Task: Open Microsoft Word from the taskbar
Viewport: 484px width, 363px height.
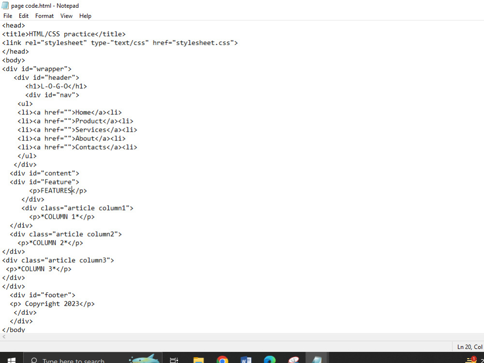Action: (x=246, y=360)
